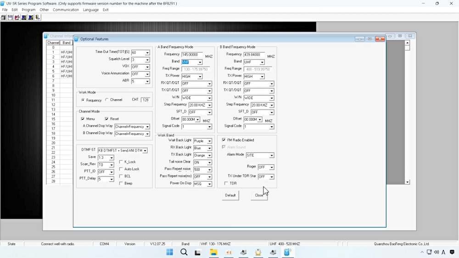The height and width of the screenshot is (258, 459).
Task: Open the Language menu
Action: 91,10
